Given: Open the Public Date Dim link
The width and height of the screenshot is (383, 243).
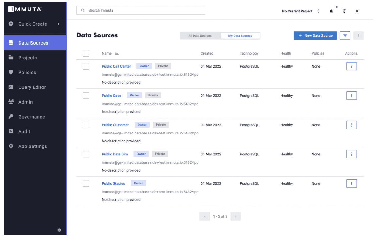Looking at the screenshot, I should [115, 154].
